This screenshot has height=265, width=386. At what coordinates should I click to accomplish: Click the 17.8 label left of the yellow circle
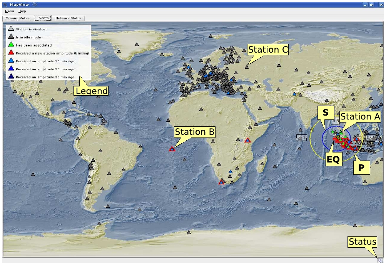301,137
